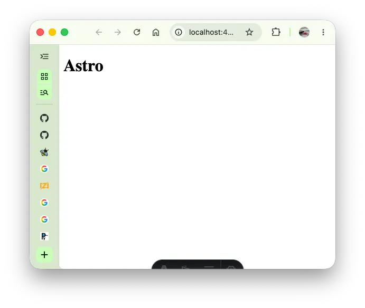Open the orange Z icon shortcut
Viewport: 365px width, 308px height.
[x=44, y=186]
